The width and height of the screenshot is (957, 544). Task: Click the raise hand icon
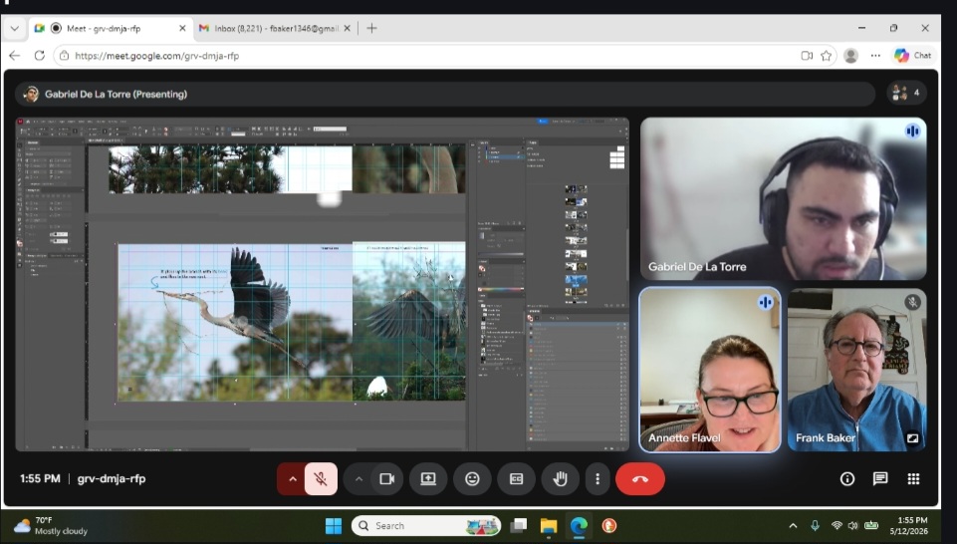point(560,479)
